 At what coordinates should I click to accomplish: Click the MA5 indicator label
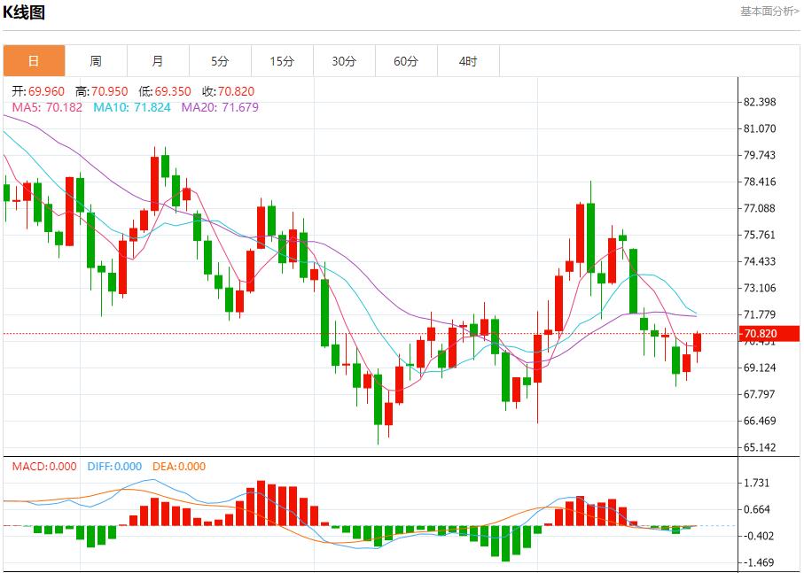[46, 107]
